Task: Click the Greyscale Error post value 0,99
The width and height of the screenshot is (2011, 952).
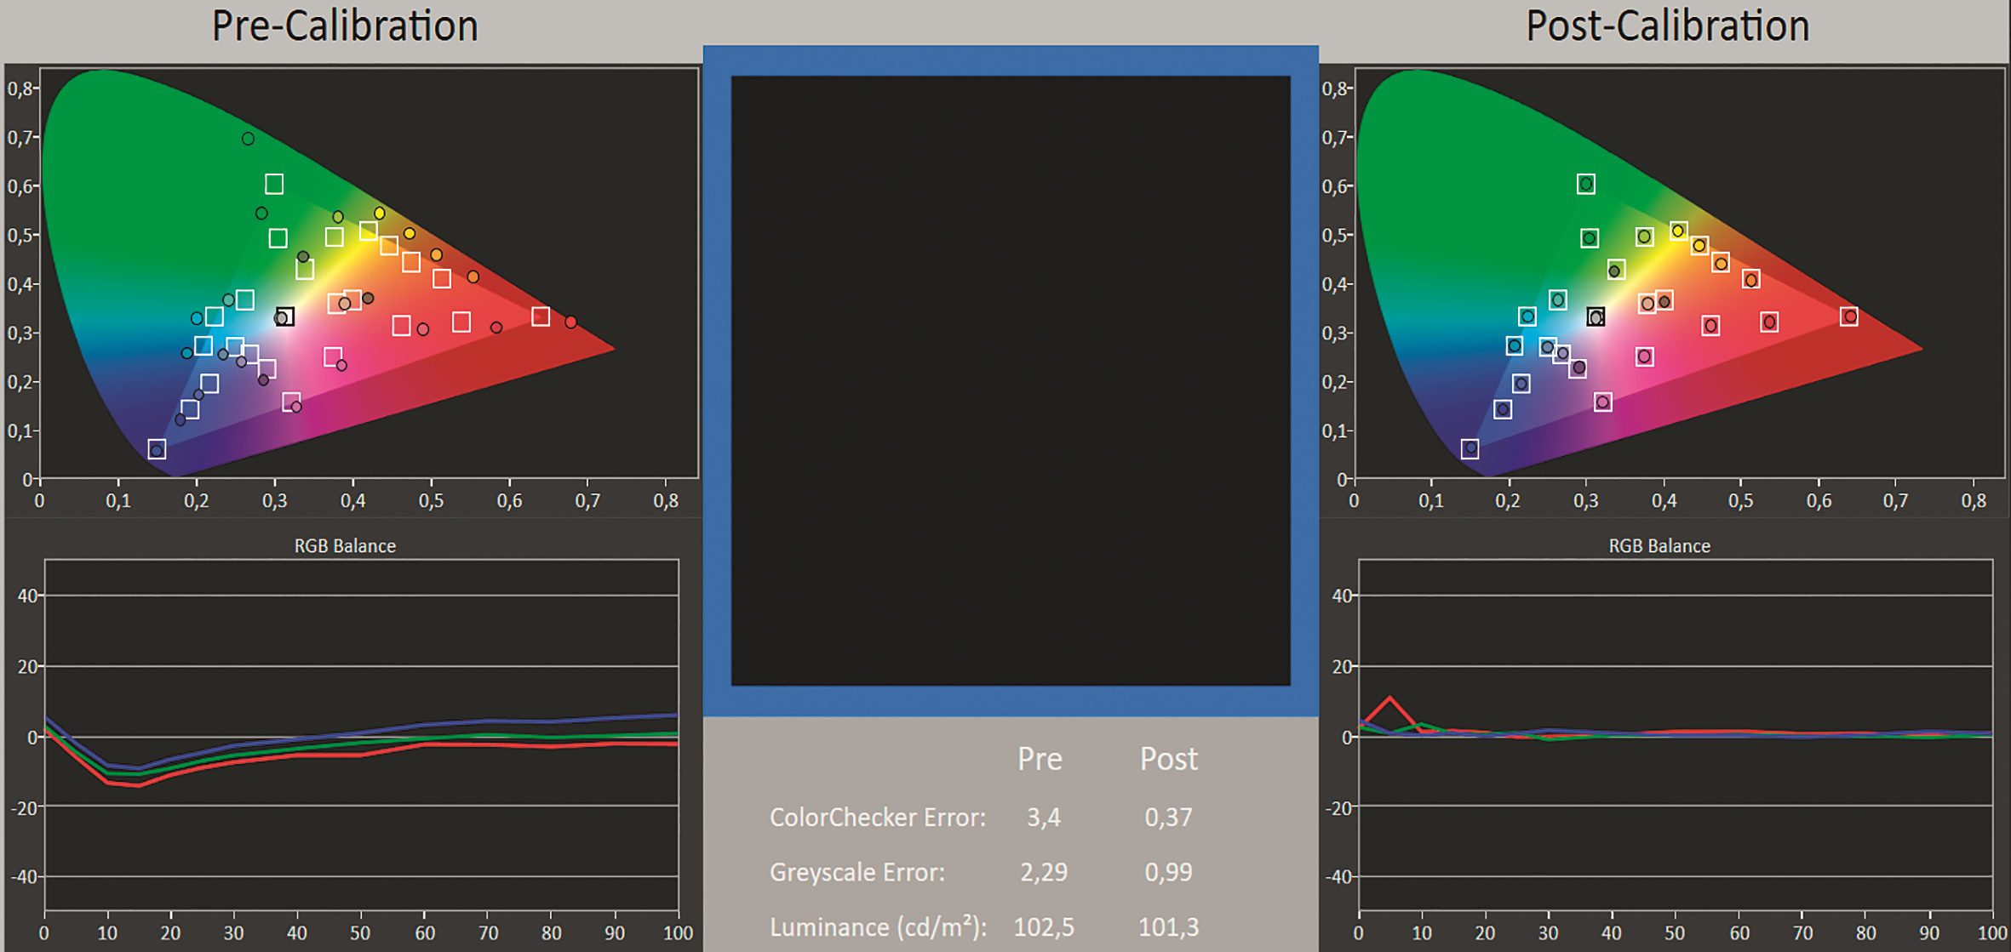Action: point(1168,872)
